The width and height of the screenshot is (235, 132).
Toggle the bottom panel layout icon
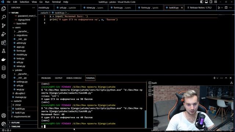coord(206,2)
